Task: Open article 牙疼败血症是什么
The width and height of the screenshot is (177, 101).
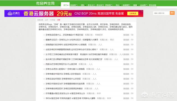Action: coord(64,35)
